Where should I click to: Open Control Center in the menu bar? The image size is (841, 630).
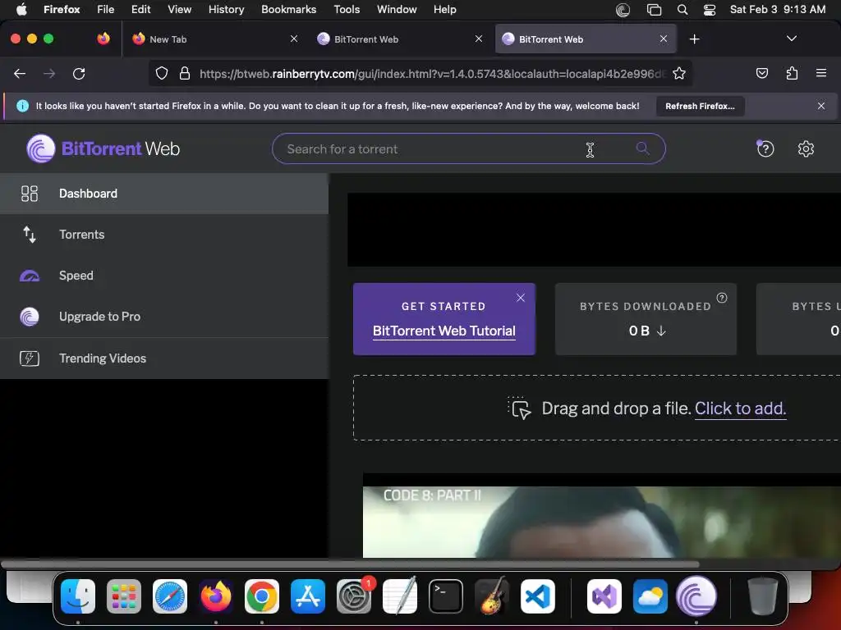click(710, 10)
